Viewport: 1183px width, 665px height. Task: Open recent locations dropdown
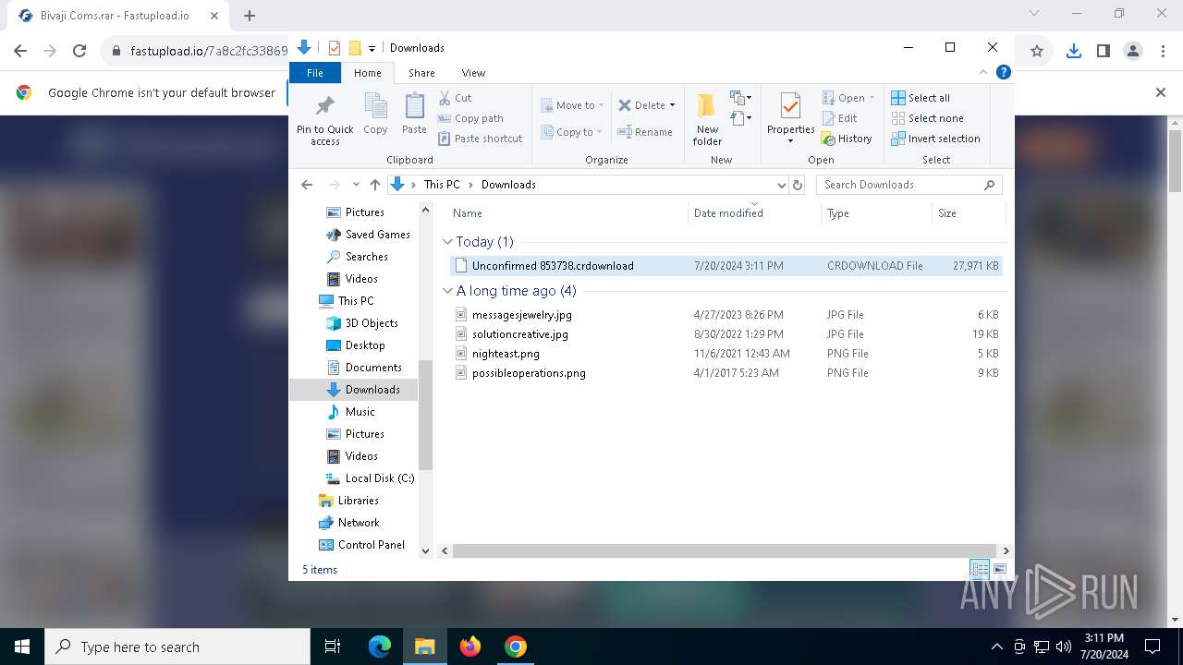pos(356,185)
